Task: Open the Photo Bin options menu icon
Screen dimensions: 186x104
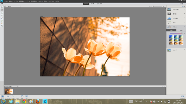Action: pos(163,86)
